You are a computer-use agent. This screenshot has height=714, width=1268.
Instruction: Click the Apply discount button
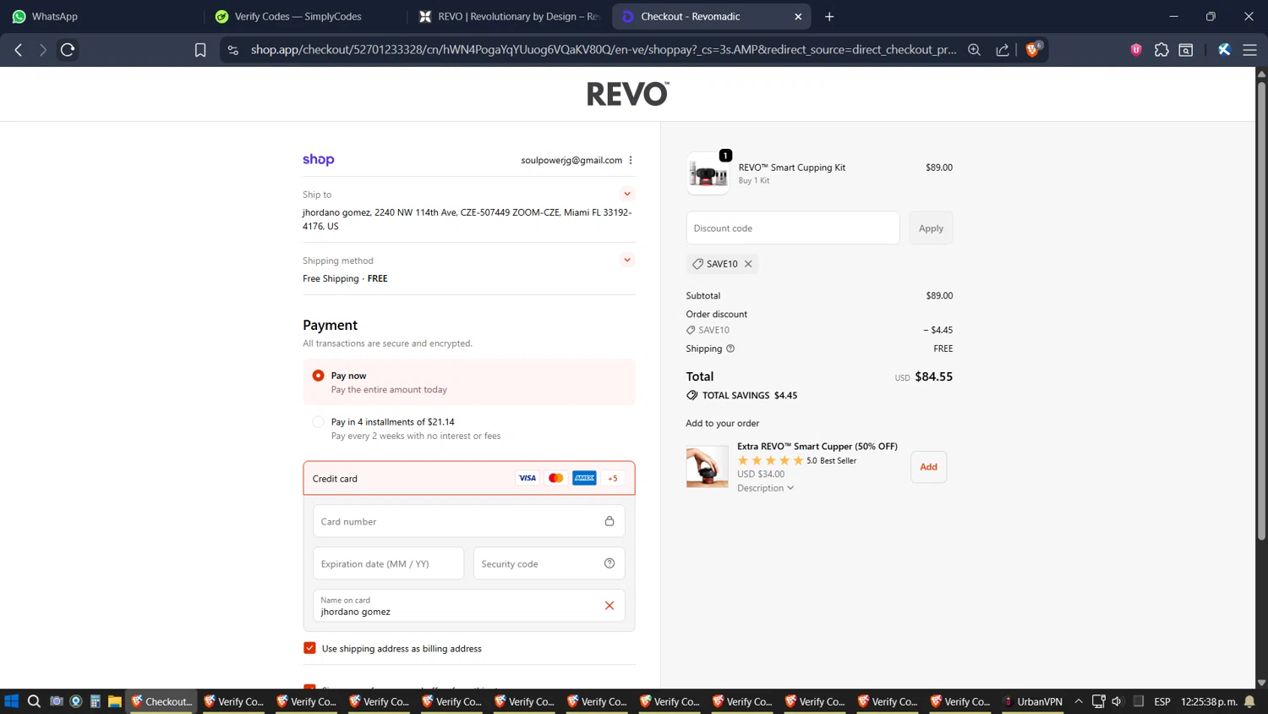pyautogui.click(x=931, y=228)
